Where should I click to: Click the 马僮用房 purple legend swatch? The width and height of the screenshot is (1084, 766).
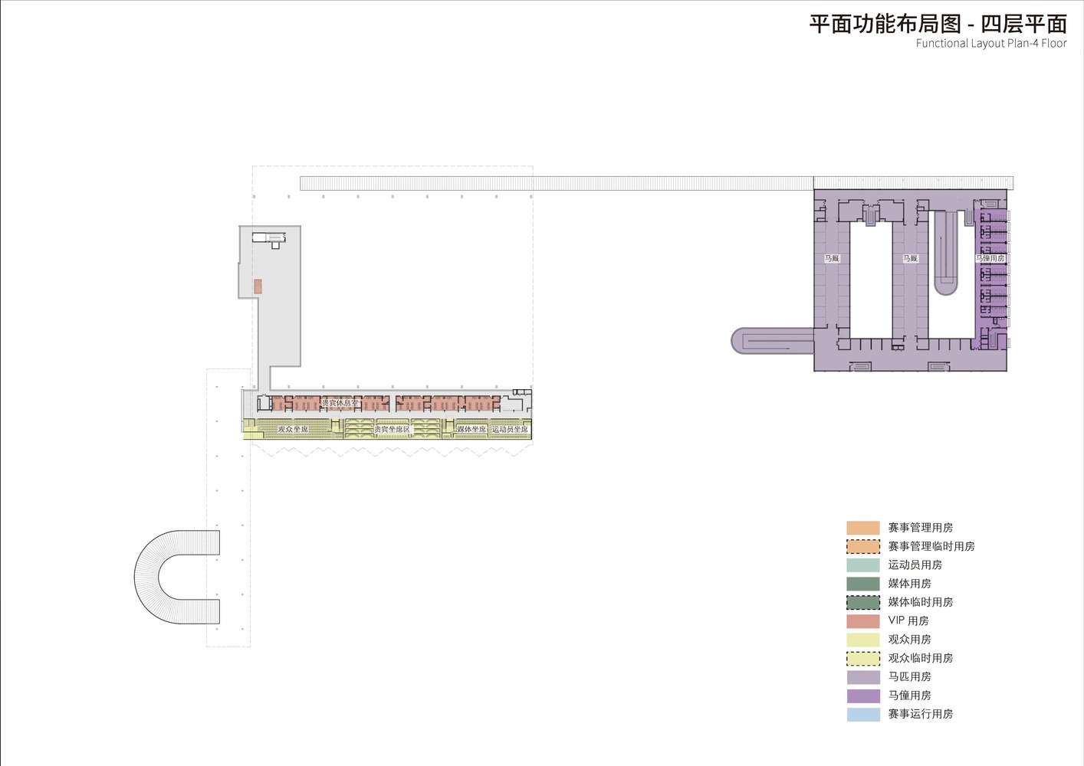click(863, 696)
